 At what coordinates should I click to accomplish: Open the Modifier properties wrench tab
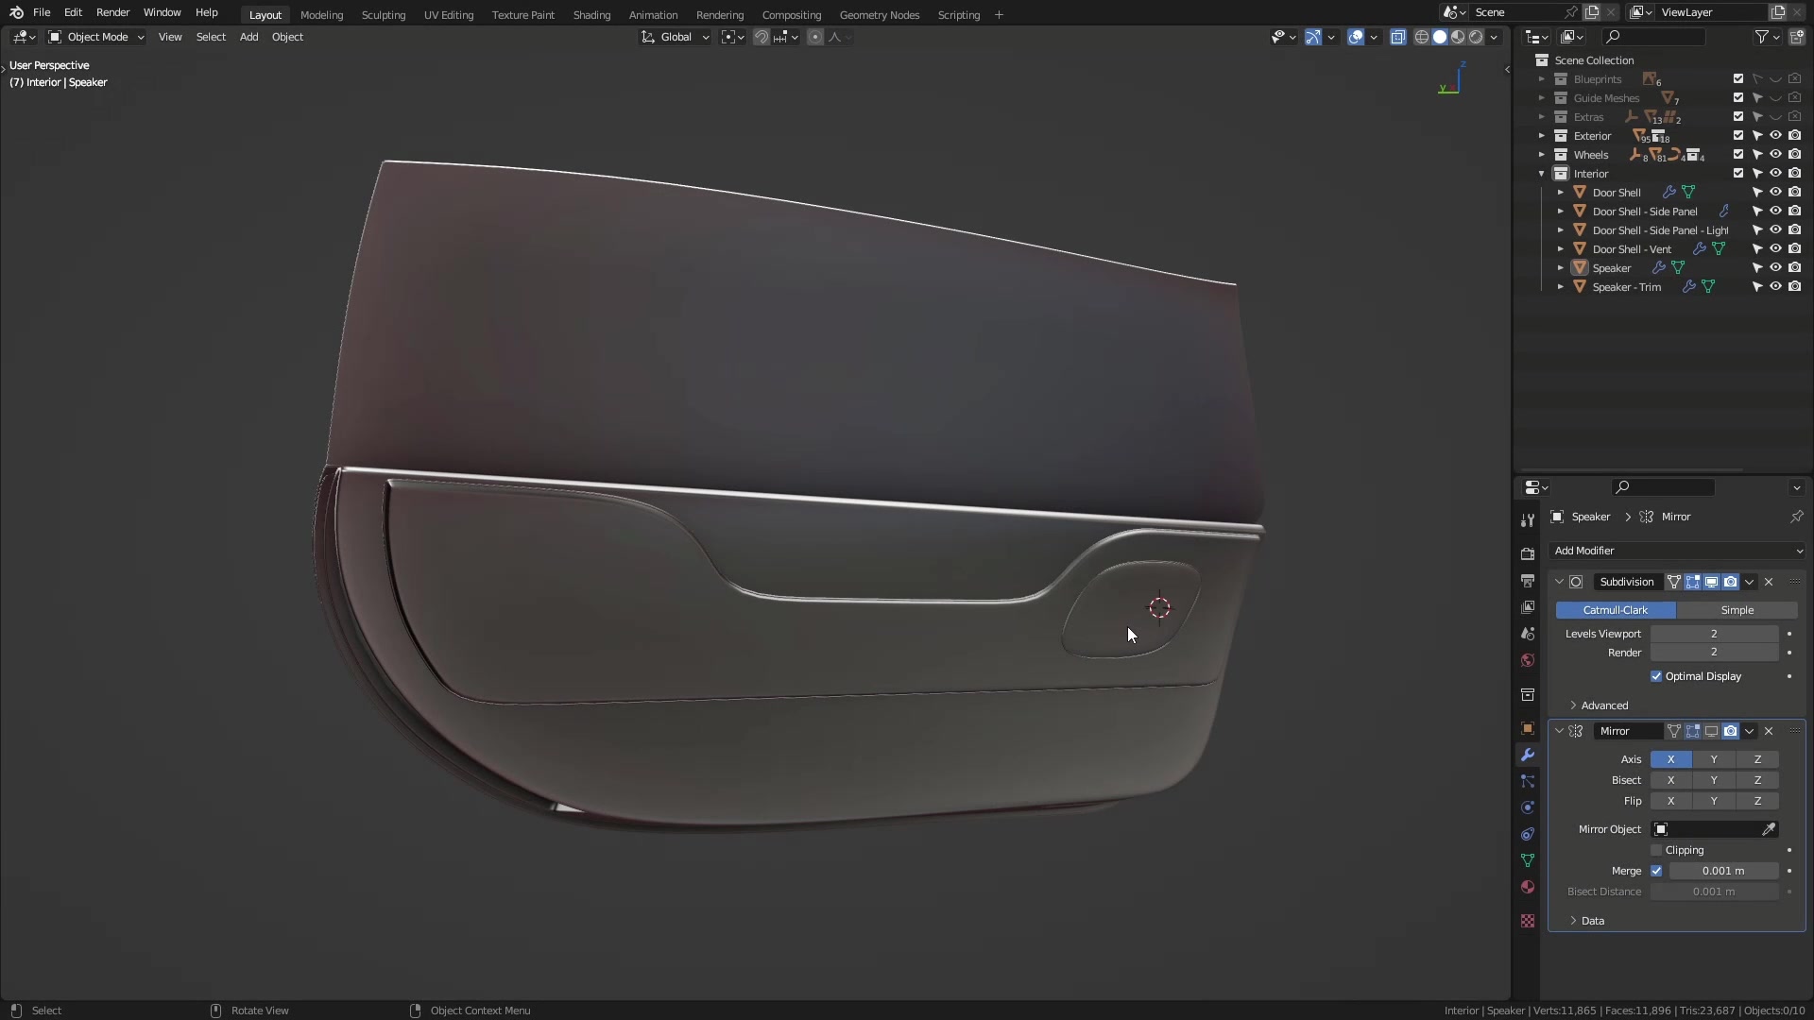tap(1528, 755)
